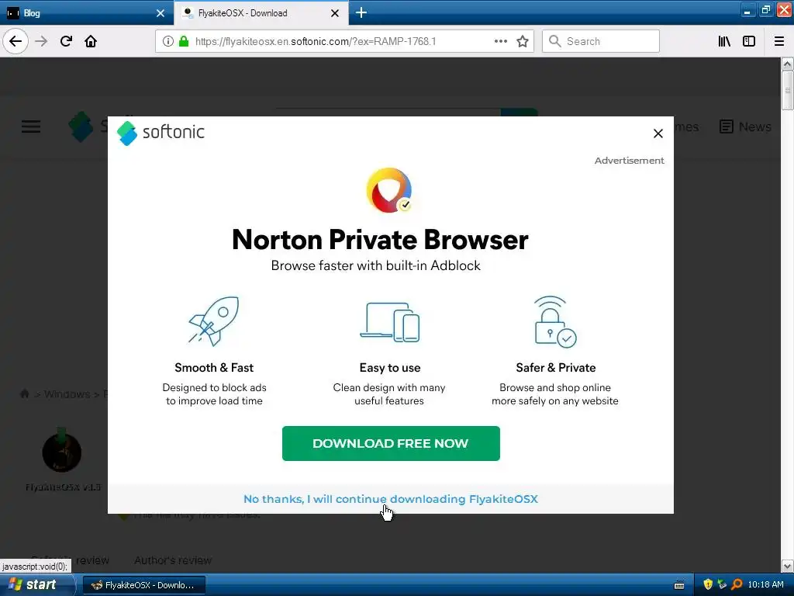Click the Softonic logo in popup

click(x=161, y=133)
